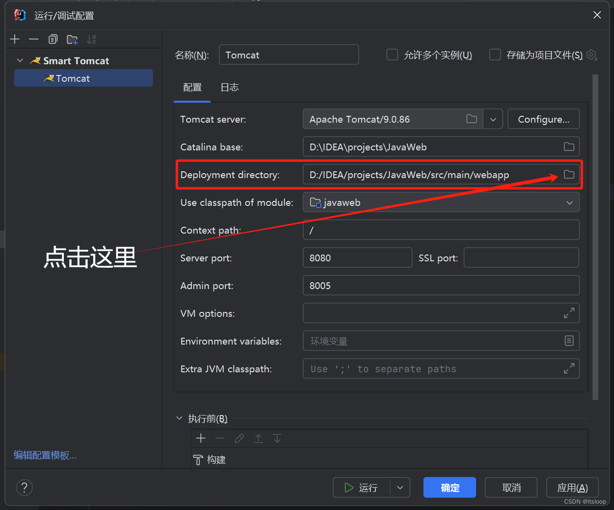Sort configurations alphabetically
614x510 pixels.
coord(91,39)
